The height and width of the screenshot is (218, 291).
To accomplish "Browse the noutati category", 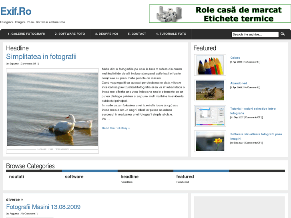I will tap(16, 177).
